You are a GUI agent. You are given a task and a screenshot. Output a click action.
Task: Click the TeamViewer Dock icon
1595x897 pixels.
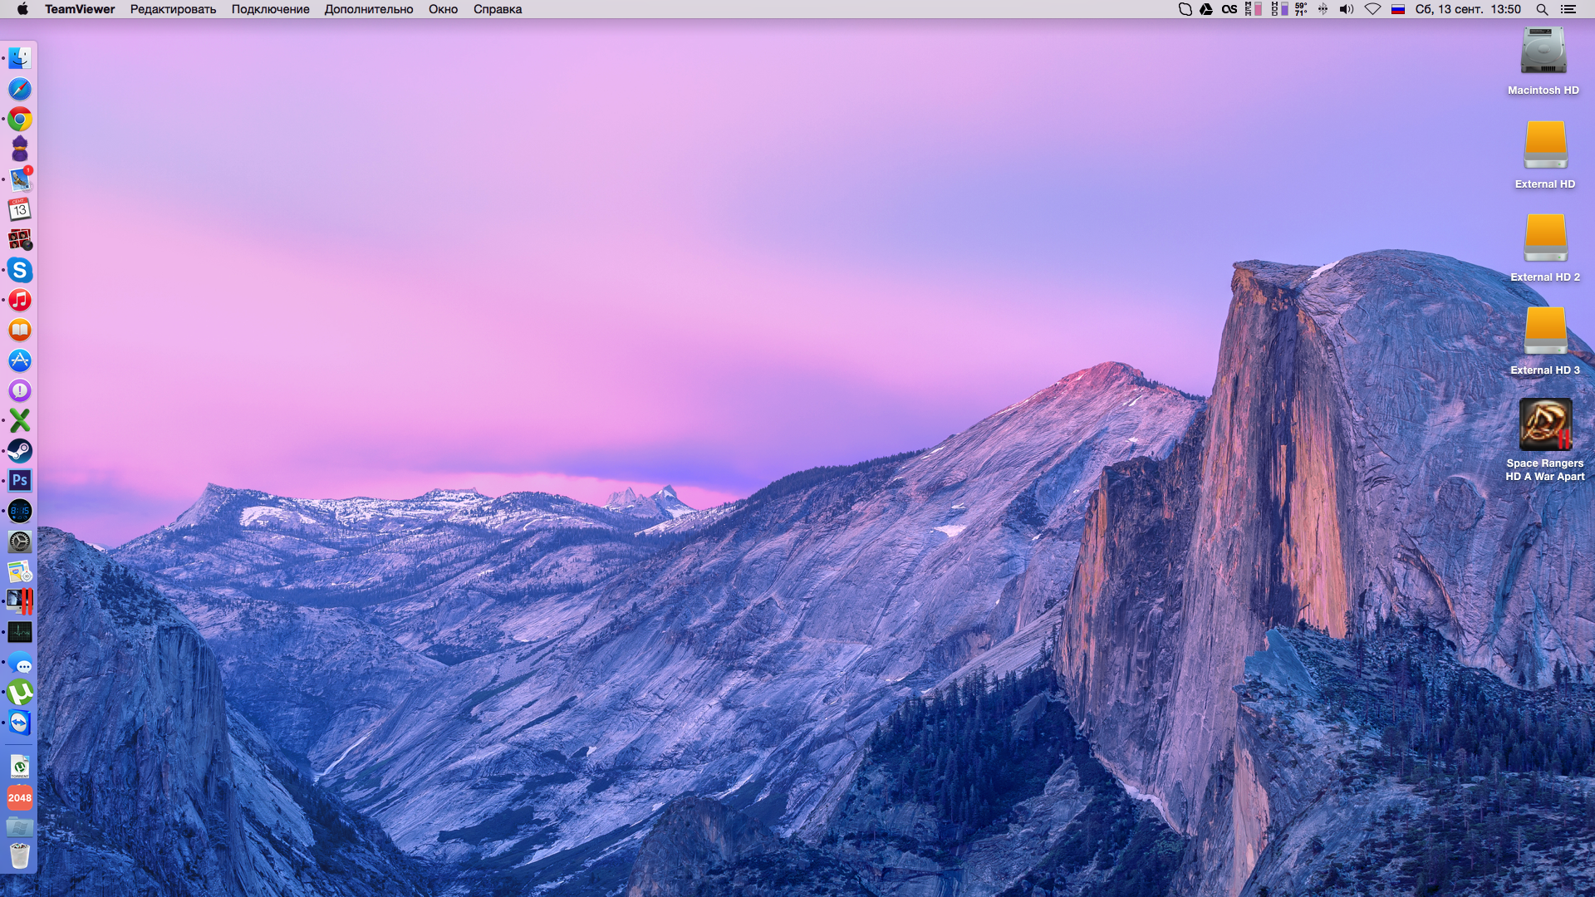tap(20, 723)
